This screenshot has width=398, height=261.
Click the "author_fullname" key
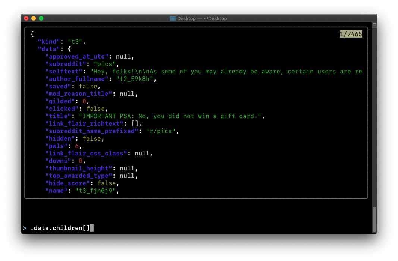point(77,79)
